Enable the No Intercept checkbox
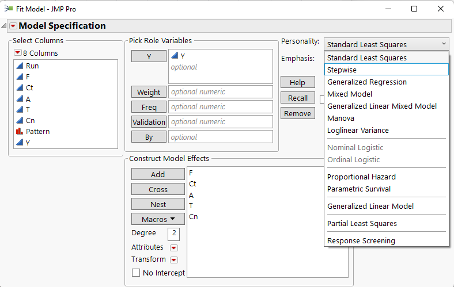This screenshot has width=454, height=287. coord(136,273)
